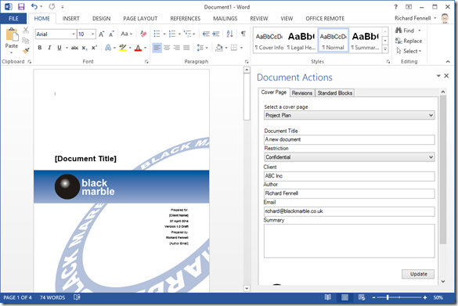
Task: Cut selection with scissors icon
Action: click(x=26, y=30)
